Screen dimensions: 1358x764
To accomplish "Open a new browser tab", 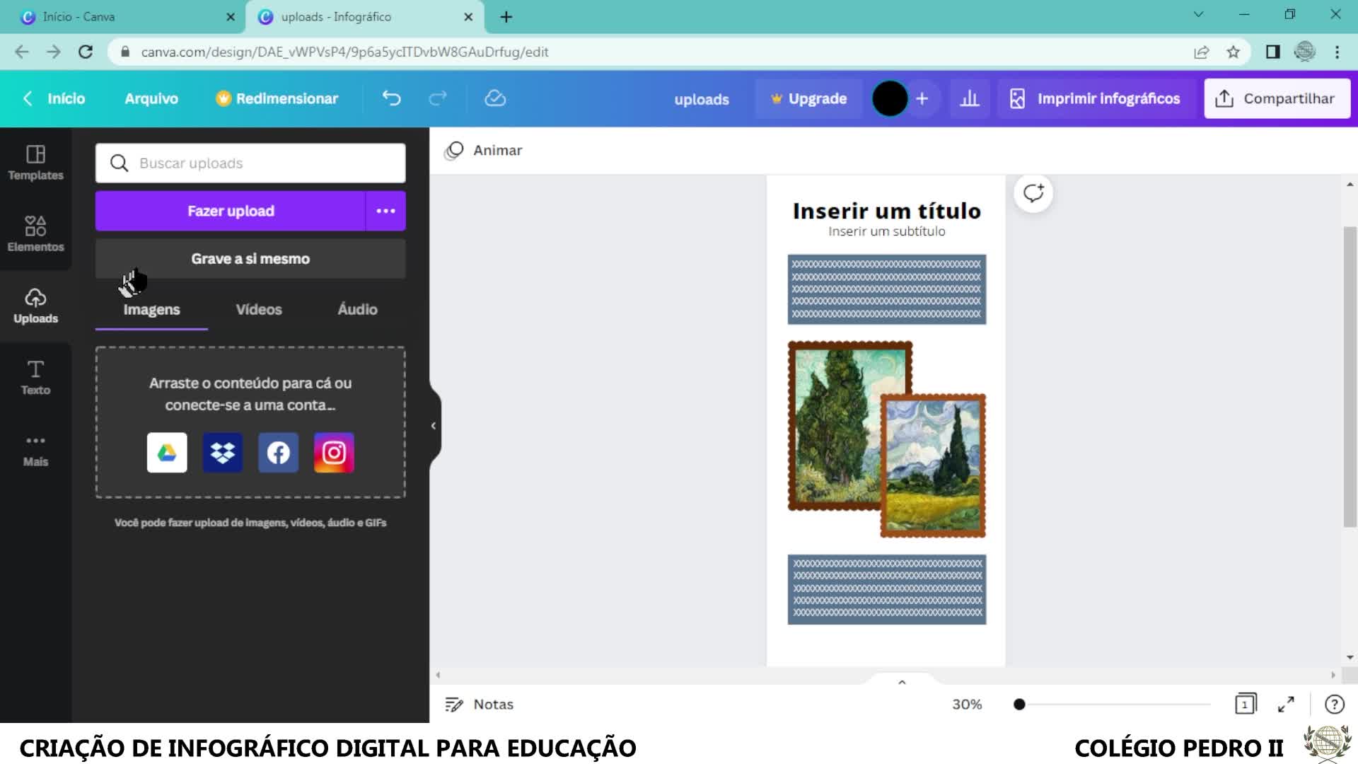I will coord(506,17).
